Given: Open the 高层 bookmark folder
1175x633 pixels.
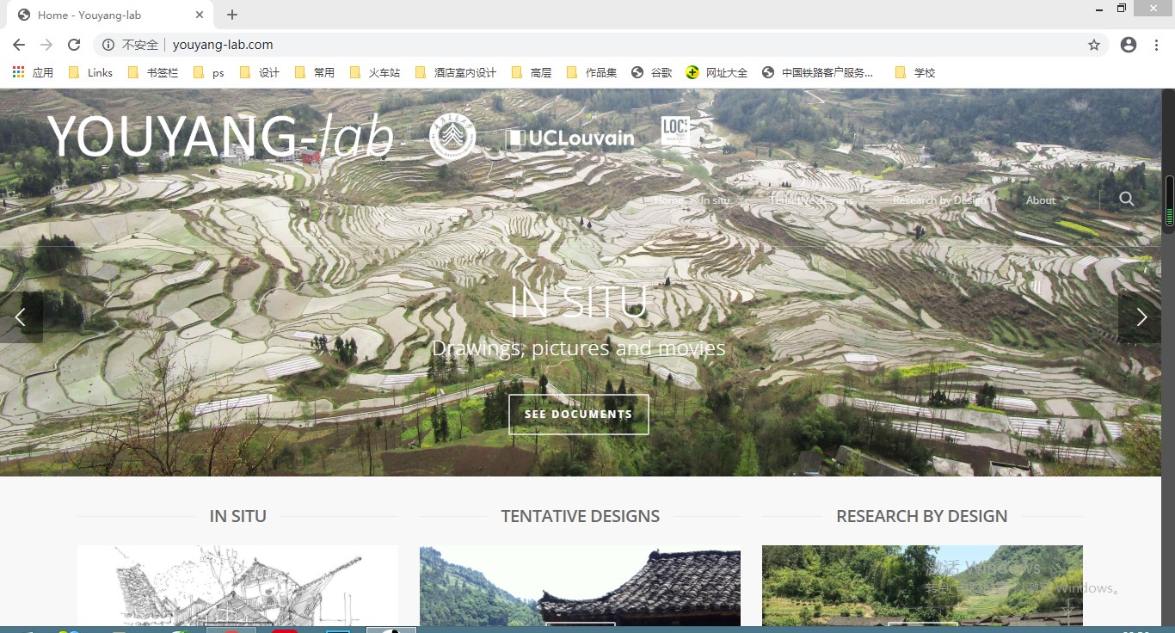Looking at the screenshot, I should click(x=531, y=73).
